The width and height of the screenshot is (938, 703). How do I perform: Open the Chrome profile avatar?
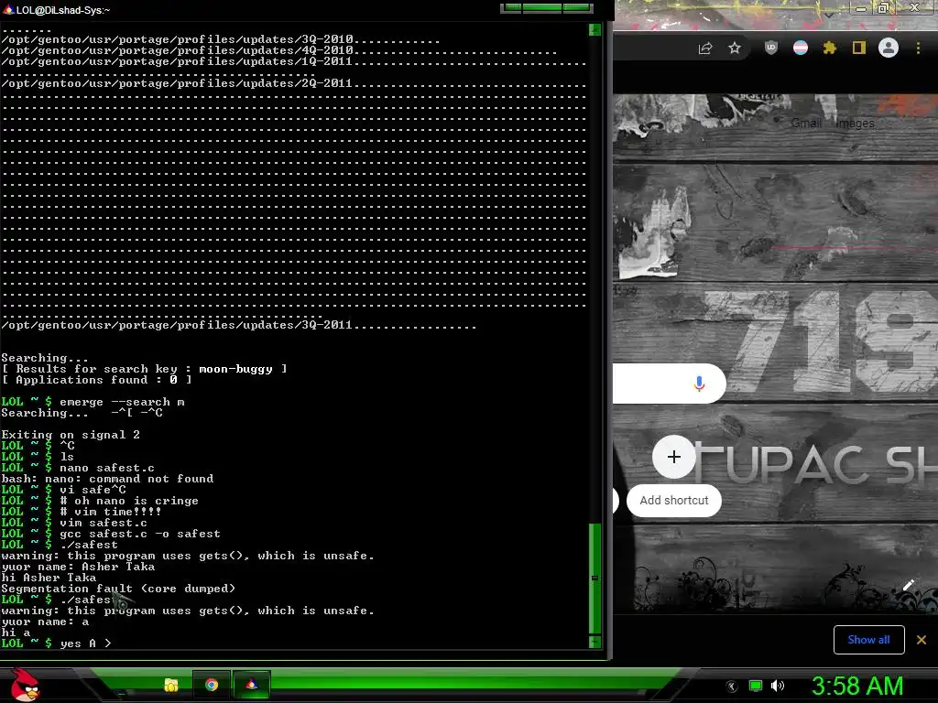point(889,48)
